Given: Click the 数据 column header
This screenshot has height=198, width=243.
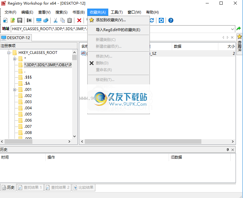Looking at the screenshot, I should coord(195,46).
